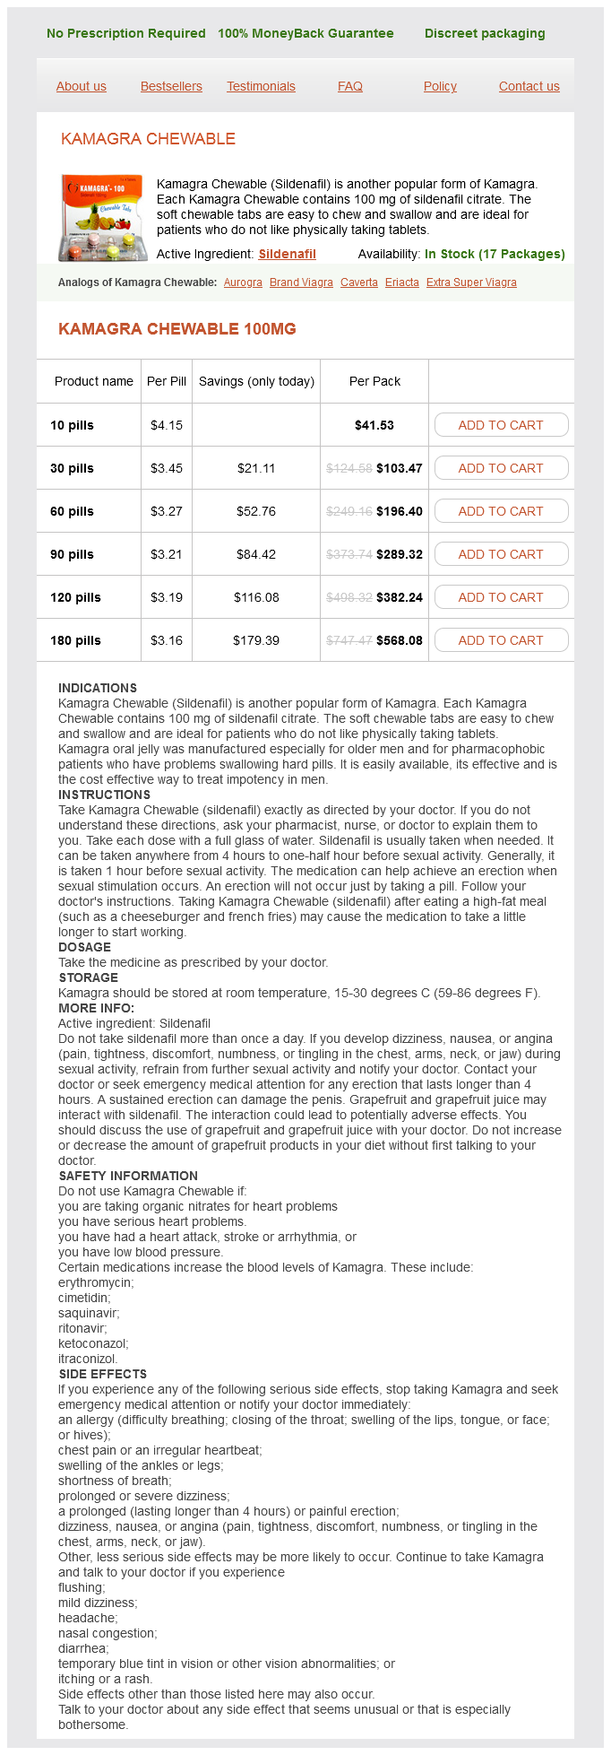Add the 60 pills pack to cart
Screen dimensions: 611x1755
501,511
